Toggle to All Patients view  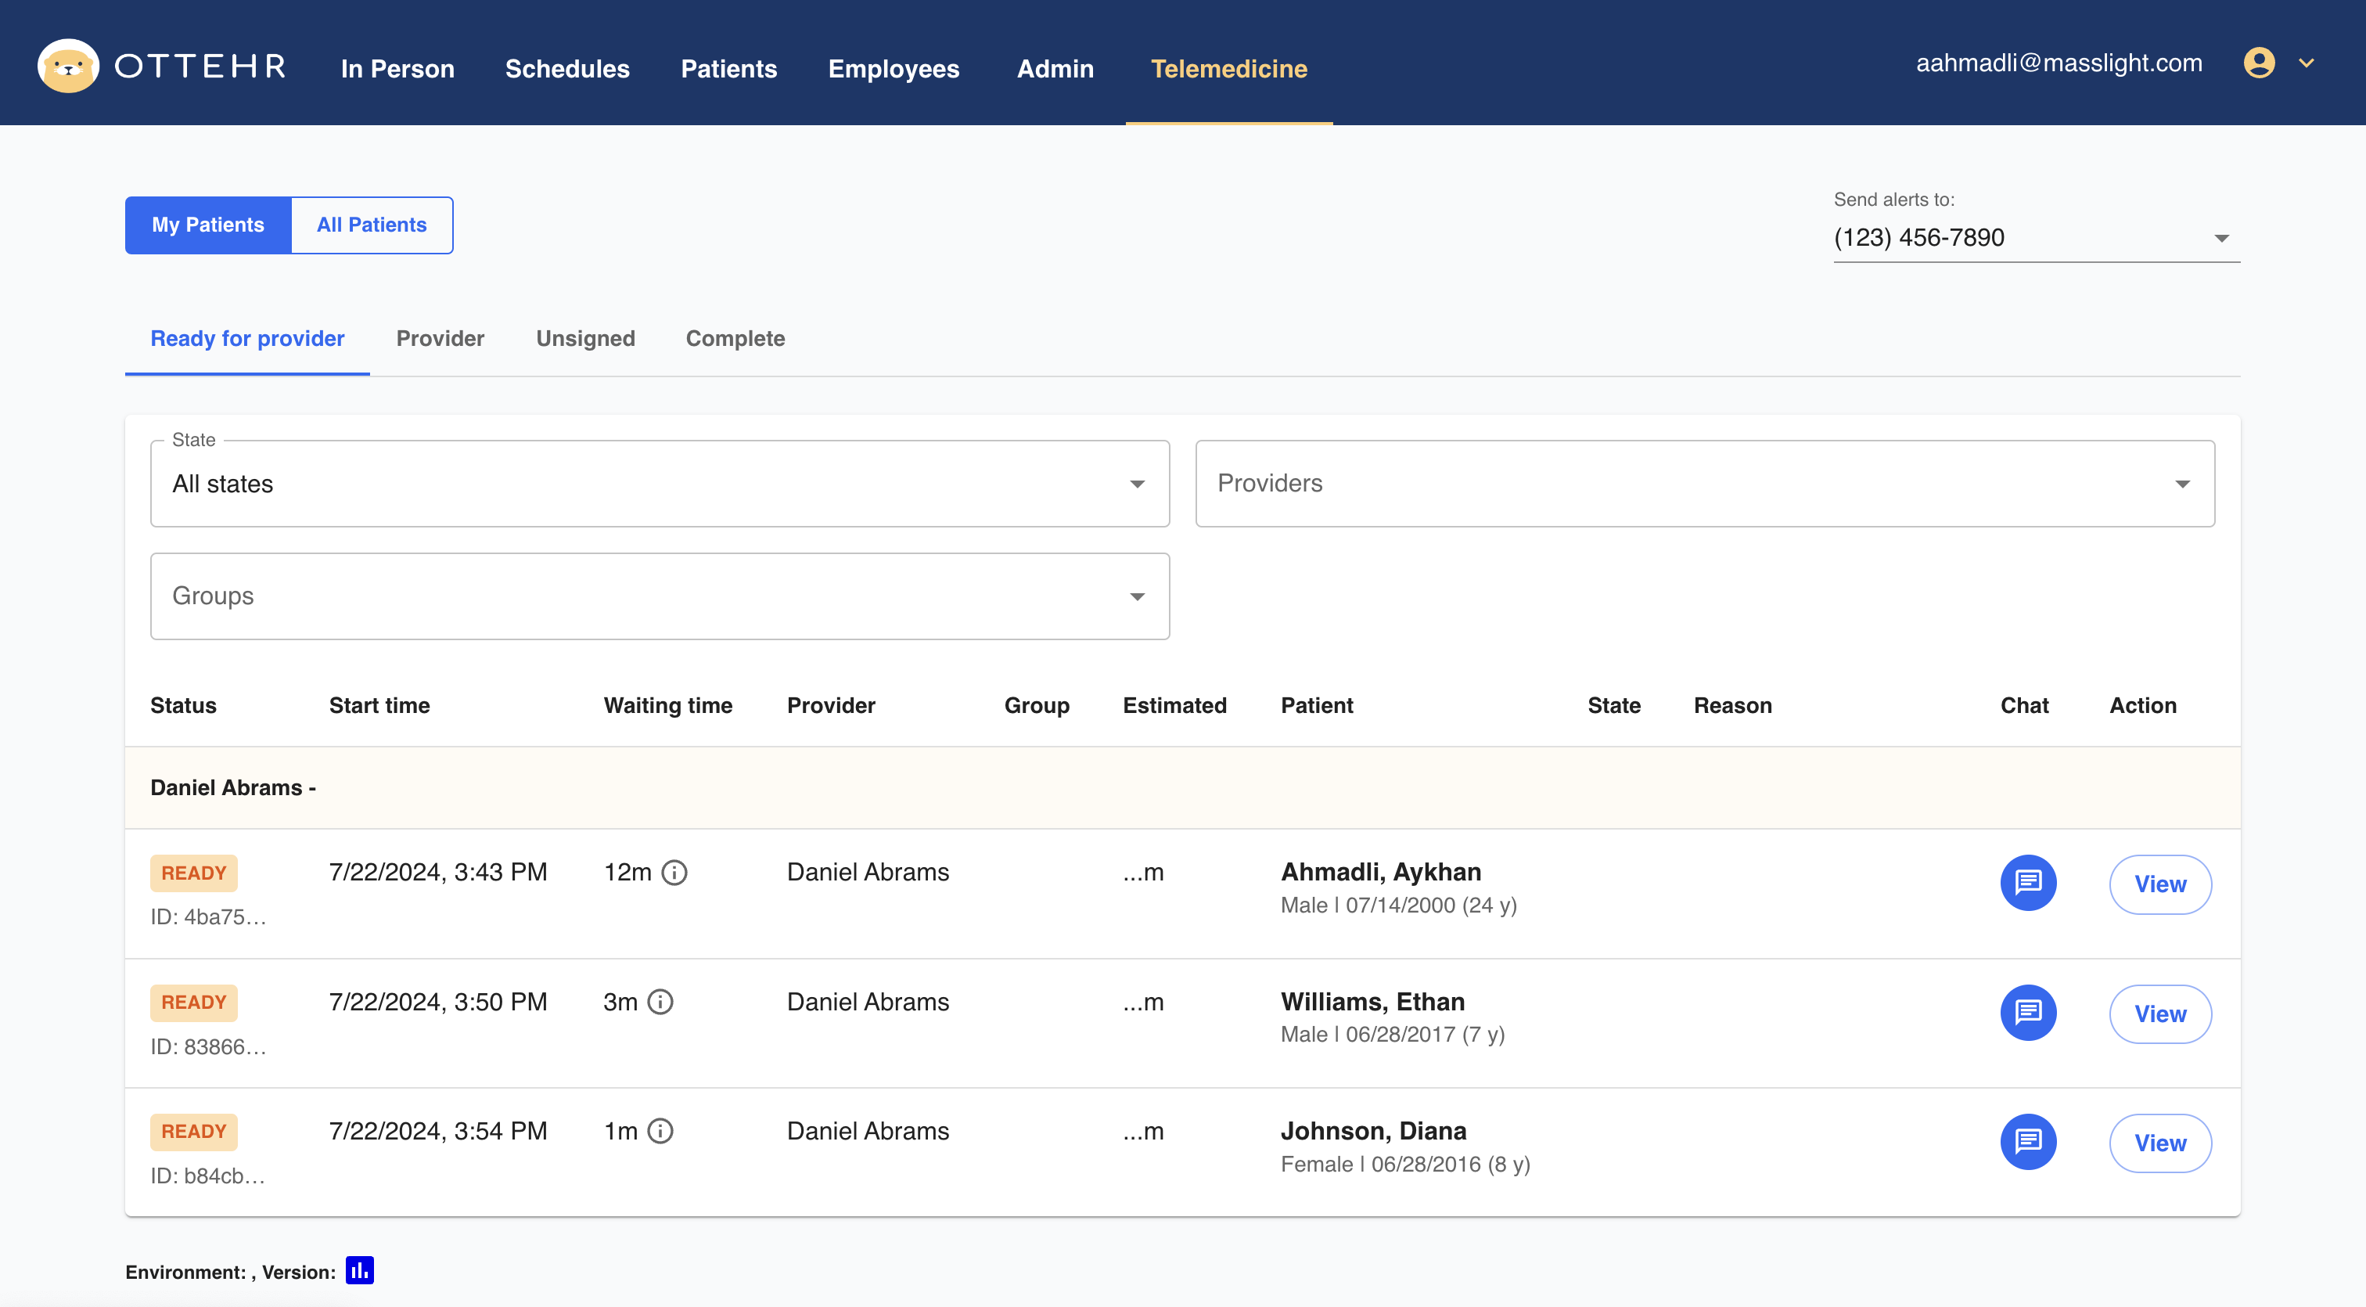tap(370, 225)
